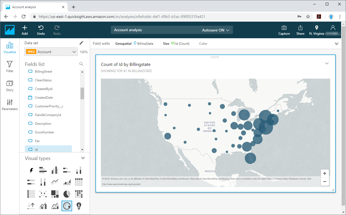Zoom in on the map
Image resolution: width=346 pixels, height=215 pixels.
coord(325,174)
